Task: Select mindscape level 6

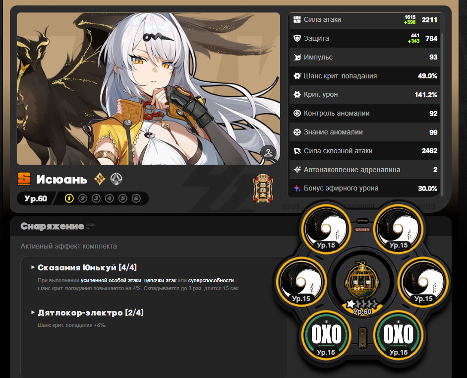Action: [x=136, y=198]
